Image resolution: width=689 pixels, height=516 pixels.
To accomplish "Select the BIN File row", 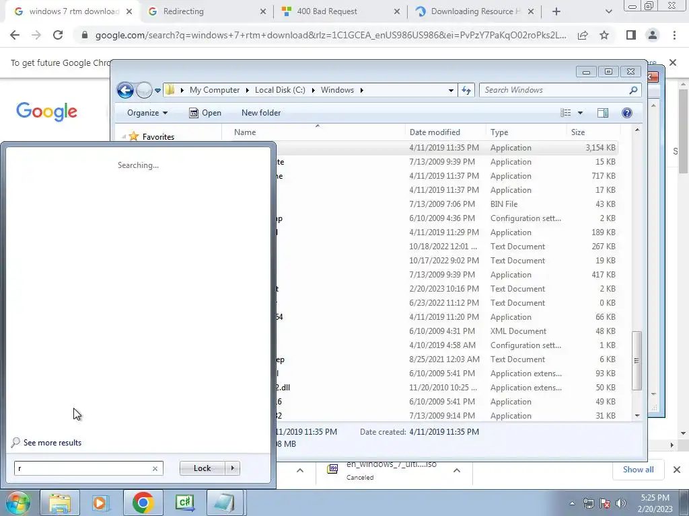I will 447,204.
